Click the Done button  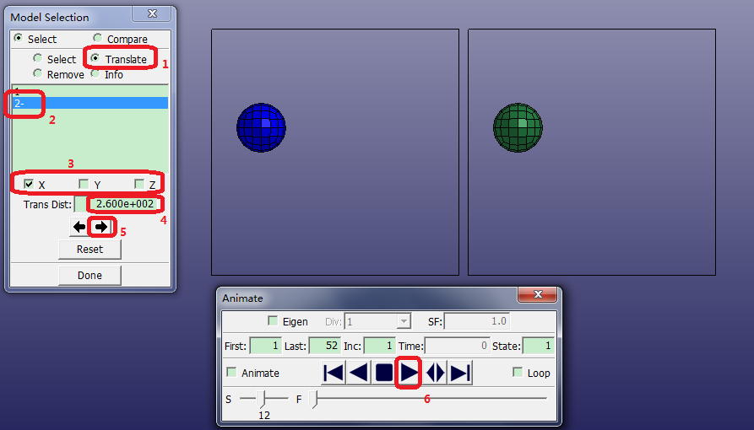coord(90,275)
